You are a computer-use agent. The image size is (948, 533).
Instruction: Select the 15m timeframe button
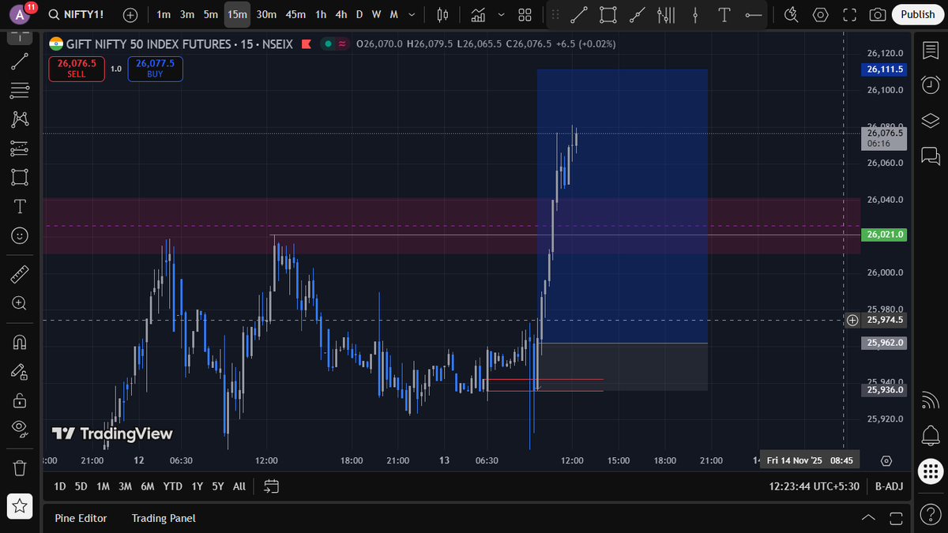pos(237,14)
